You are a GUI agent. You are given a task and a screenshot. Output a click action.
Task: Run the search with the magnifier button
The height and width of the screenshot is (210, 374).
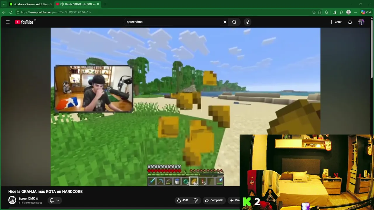[x=234, y=22]
